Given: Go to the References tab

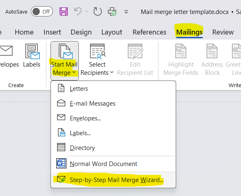Looking at the screenshot, I should click(x=149, y=32).
